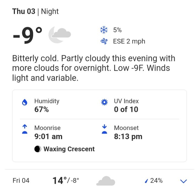Click the humidity water drop icon
Screen dimensions: 196x191
(25, 102)
